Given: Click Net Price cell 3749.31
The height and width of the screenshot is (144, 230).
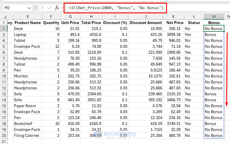Looking at the screenshot, I should coord(174,124).
